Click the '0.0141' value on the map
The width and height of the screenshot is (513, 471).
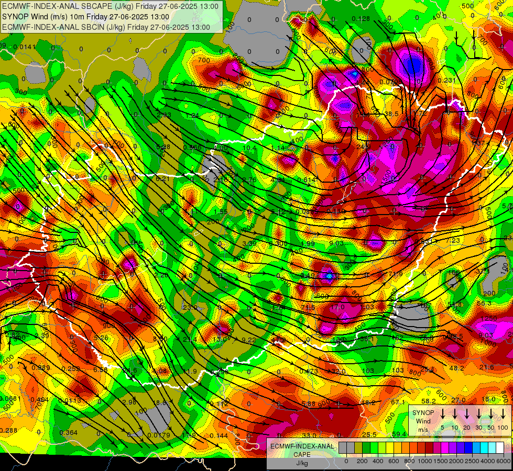[25, 47]
